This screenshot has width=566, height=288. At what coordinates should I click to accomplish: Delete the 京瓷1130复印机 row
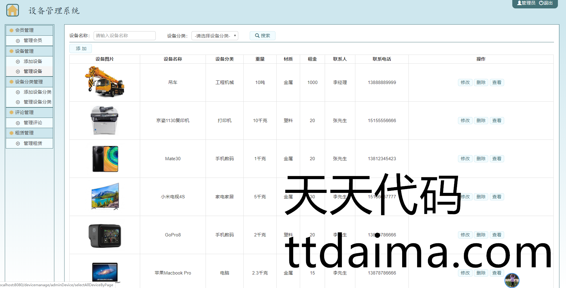481,121
